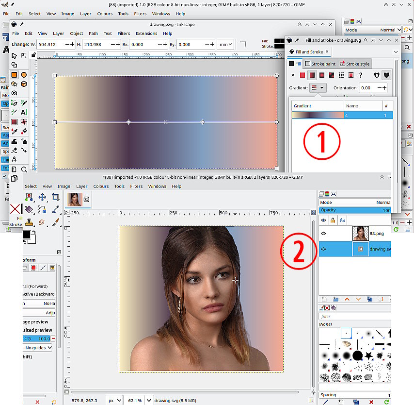
Task: Open the No guides dropdown
Action: tap(38, 348)
